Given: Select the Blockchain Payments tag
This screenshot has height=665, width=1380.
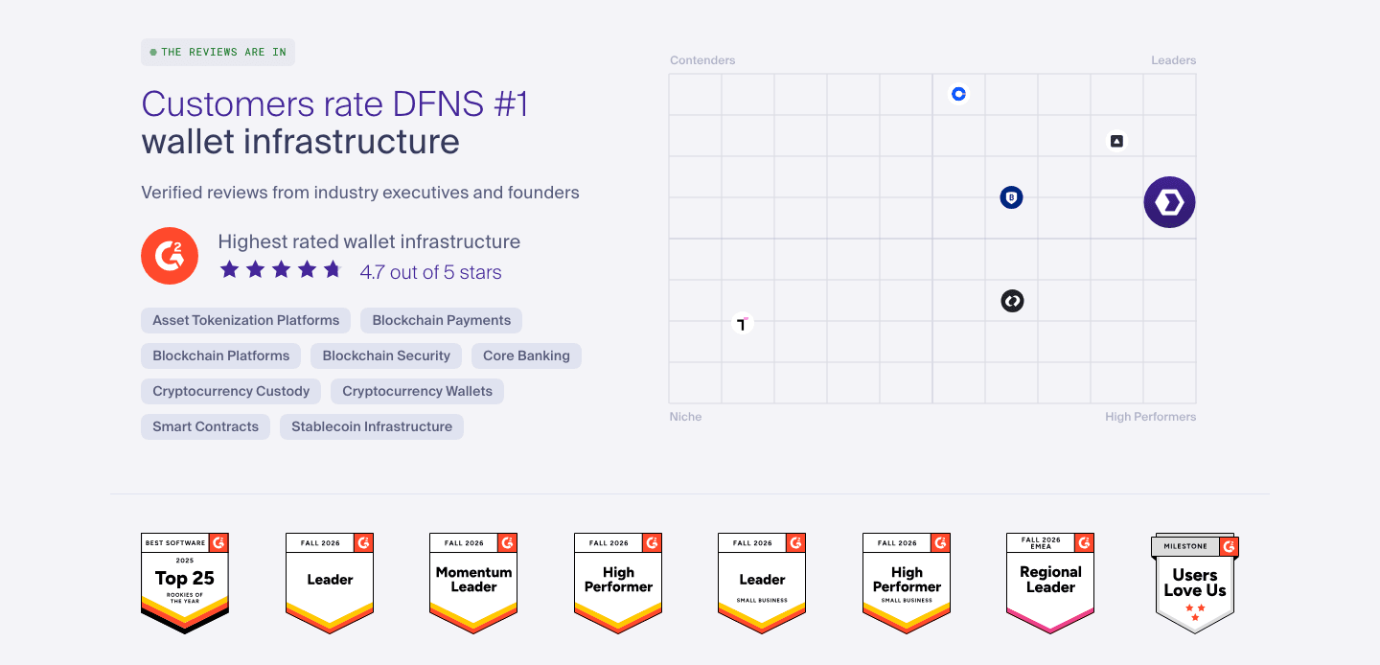Looking at the screenshot, I should [x=442, y=320].
